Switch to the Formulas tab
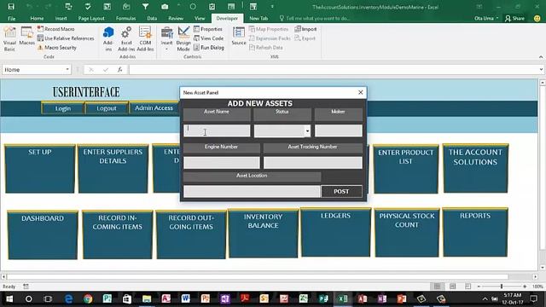 coord(125,18)
